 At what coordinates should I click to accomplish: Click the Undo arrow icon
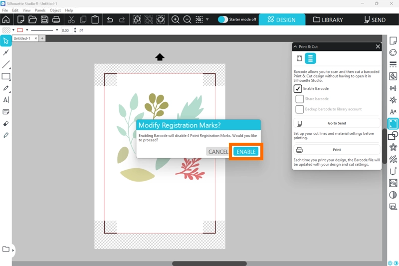110,19
